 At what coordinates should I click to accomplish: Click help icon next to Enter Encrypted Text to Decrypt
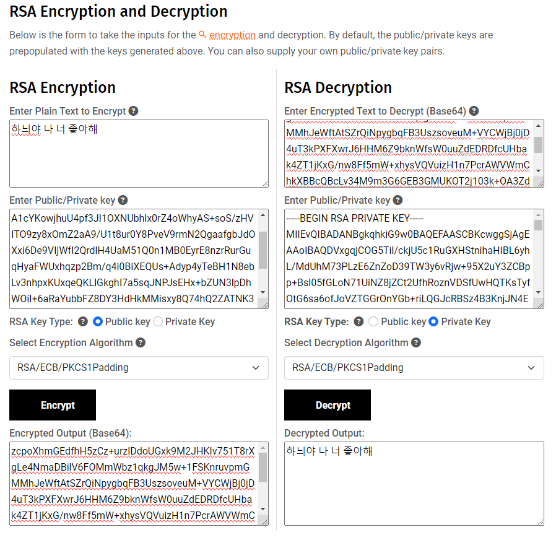[474, 111]
